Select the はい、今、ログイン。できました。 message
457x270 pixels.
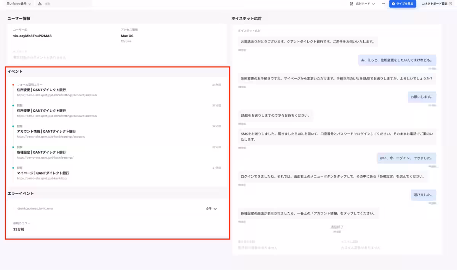tap(407, 158)
